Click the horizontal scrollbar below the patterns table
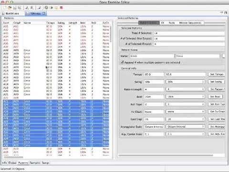Image resolution: width=229 pixels, height=172 pixels. [x=13, y=157]
